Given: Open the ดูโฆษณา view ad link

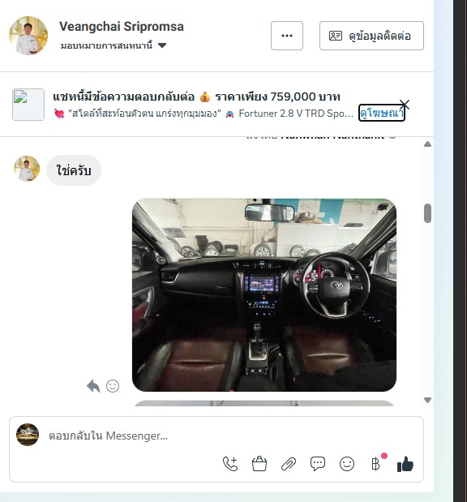Looking at the screenshot, I should click(382, 113).
